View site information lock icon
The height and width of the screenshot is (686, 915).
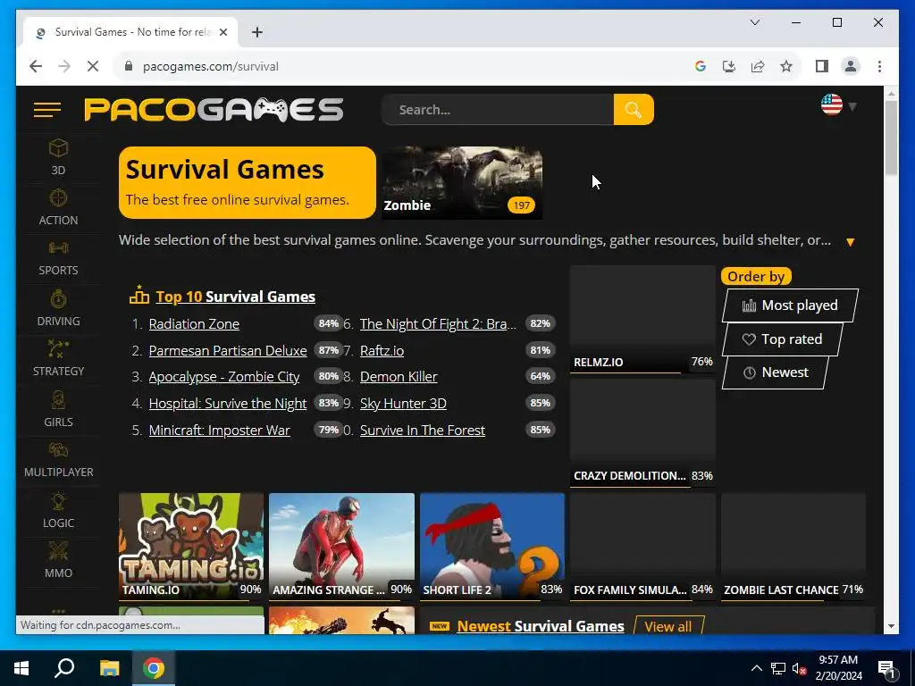129,66
